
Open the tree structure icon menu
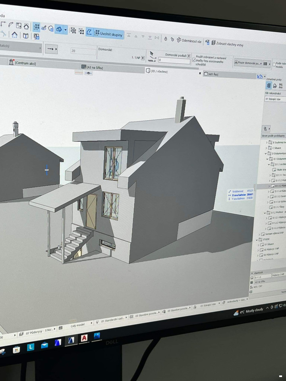(x=266, y=128)
